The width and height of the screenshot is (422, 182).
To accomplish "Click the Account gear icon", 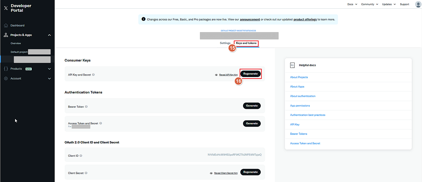I will (x=6, y=79).
